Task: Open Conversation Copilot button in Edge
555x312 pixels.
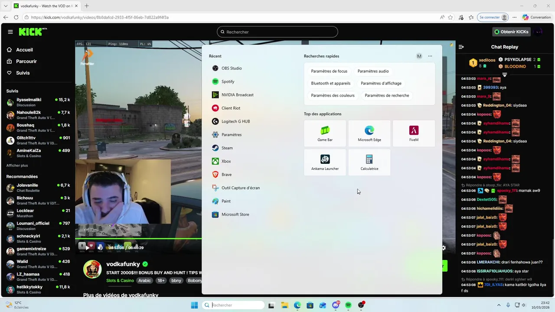Action: (x=536, y=17)
